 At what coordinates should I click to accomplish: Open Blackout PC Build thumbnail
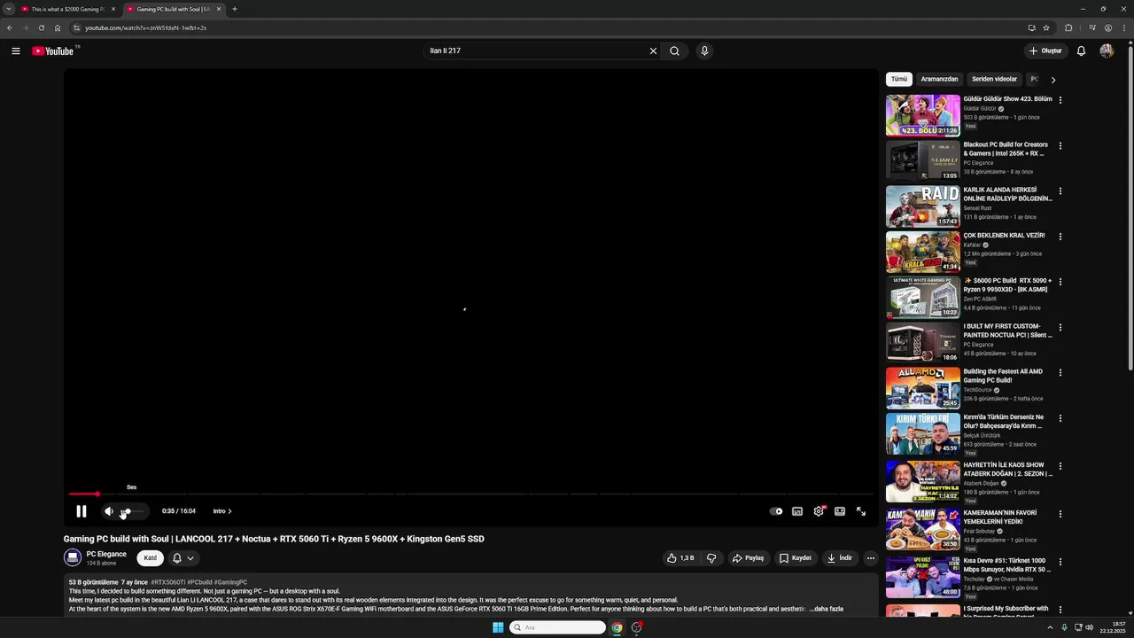(x=923, y=160)
